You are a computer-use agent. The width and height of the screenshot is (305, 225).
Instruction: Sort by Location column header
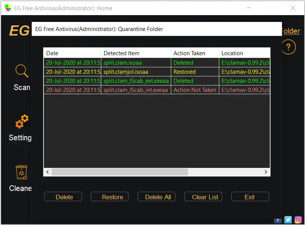coord(245,53)
